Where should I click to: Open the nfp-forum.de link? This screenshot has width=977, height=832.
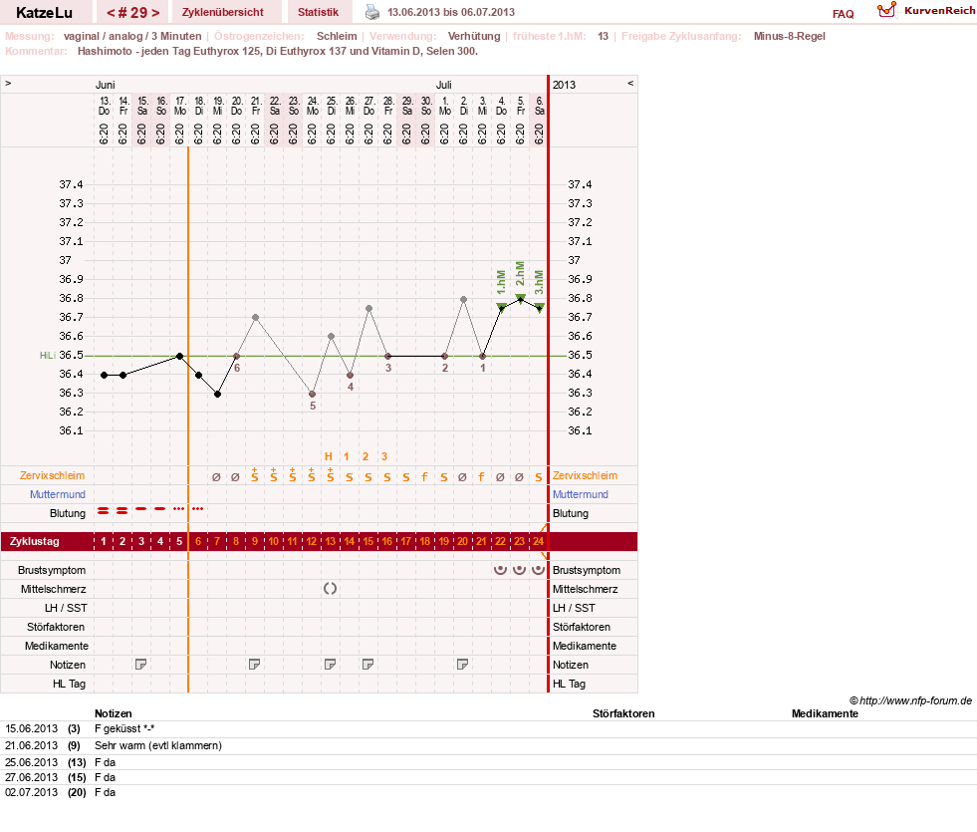pyautogui.click(x=910, y=700)
